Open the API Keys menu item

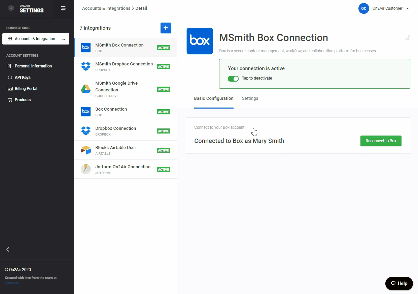point(23,78)
